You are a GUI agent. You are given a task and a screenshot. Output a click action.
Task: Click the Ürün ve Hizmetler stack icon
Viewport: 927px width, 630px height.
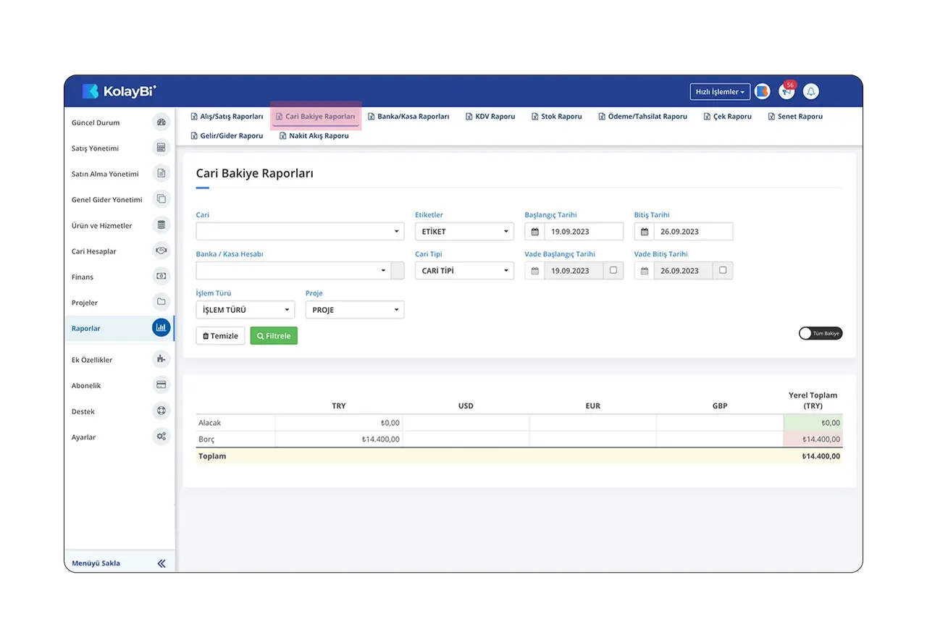pyautogui.click(x=162, y=225)
